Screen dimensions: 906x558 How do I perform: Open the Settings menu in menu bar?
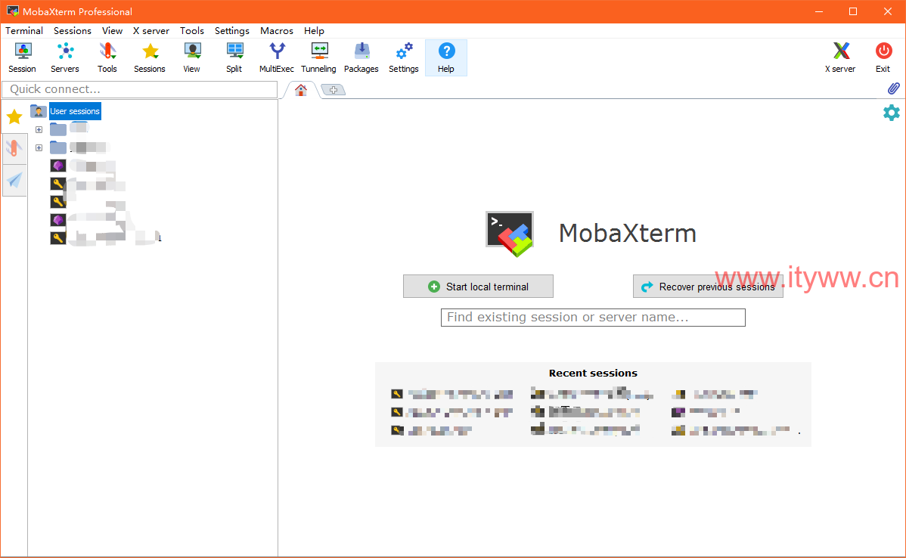(232, 30)
